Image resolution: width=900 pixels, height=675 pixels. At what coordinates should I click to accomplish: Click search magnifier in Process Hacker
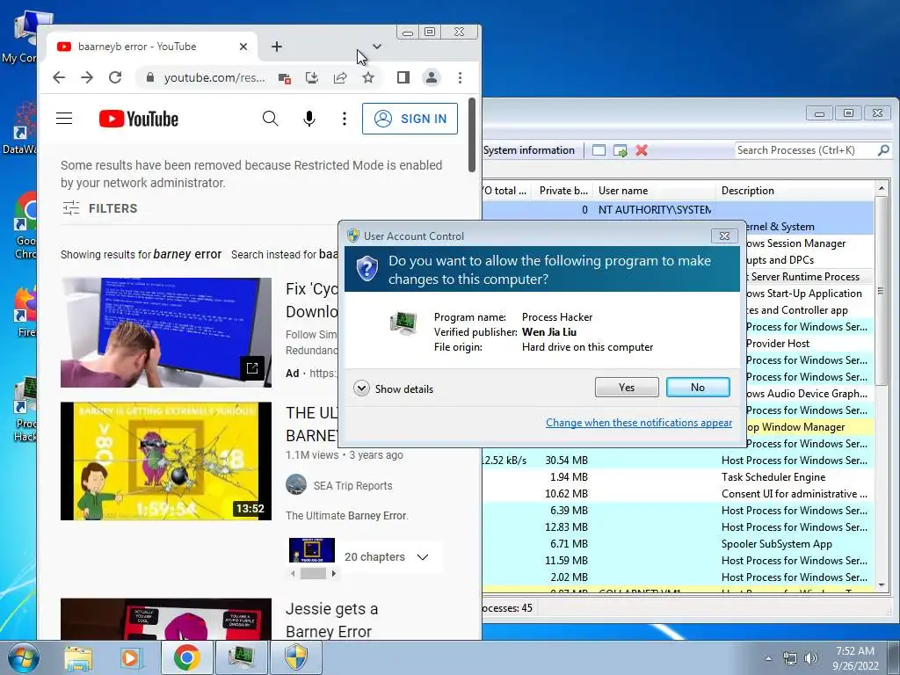(x=883, y=150)
